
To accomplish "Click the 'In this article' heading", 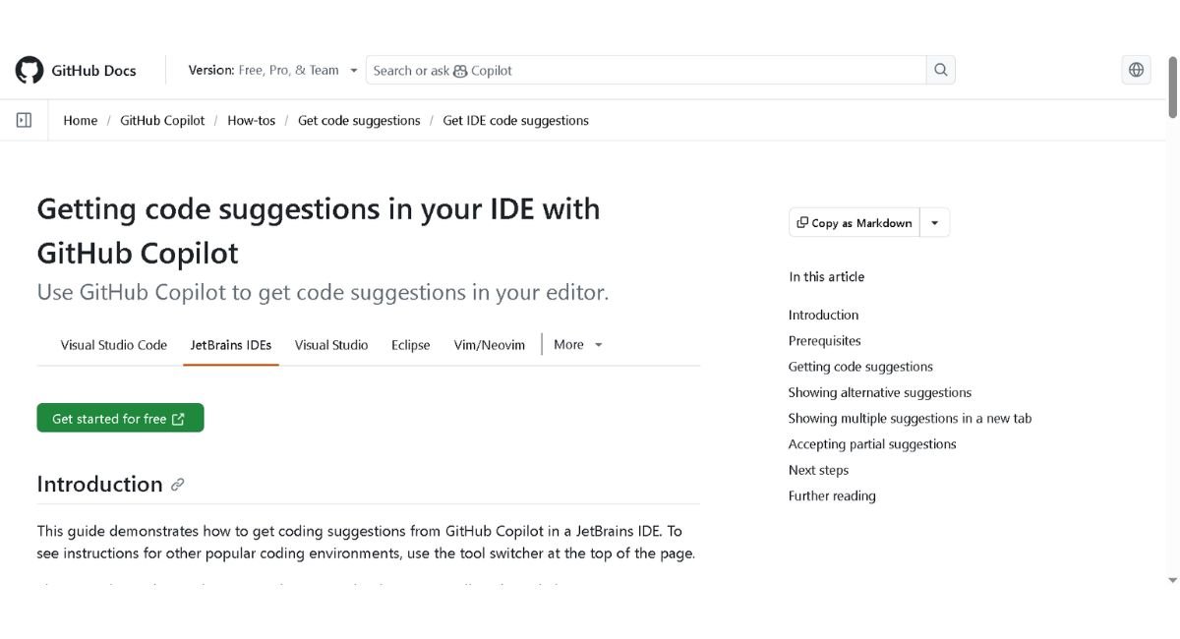I will coord(826,277).
